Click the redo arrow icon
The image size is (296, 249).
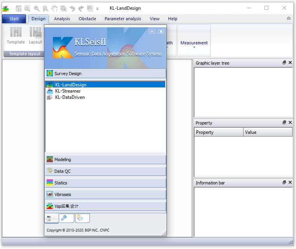(81, 8)
